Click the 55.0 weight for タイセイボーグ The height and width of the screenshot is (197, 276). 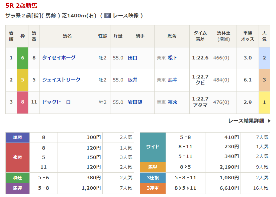(x=118, y=58)
